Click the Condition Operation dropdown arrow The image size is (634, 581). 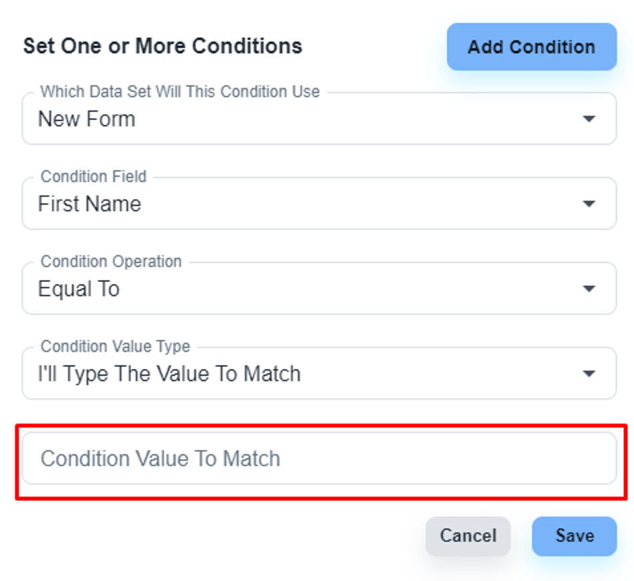[589, 289]
